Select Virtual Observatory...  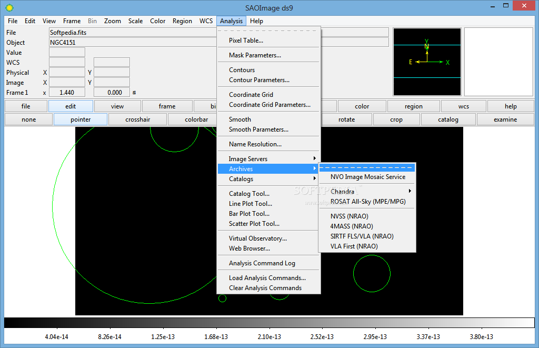pyautogui.click(x=269, y=238)
